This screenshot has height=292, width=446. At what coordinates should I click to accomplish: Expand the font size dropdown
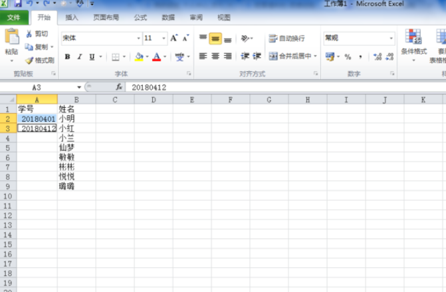[164, 39]
